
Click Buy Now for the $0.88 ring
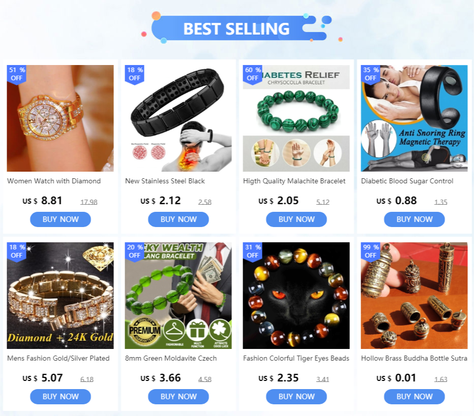414,219
